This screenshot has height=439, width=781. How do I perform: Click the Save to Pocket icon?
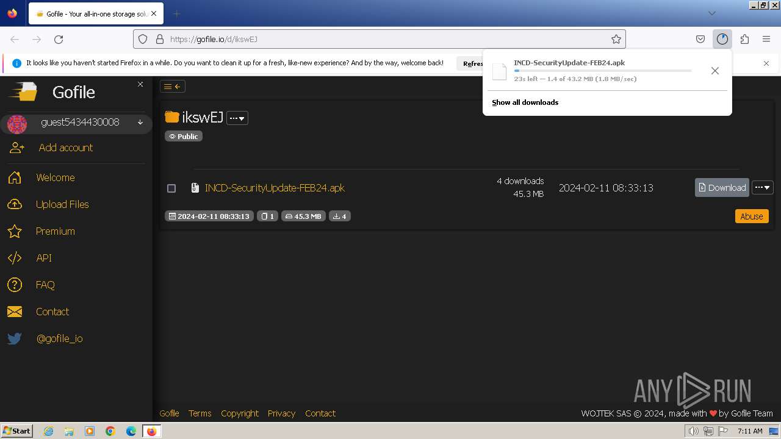coord(700,39)
